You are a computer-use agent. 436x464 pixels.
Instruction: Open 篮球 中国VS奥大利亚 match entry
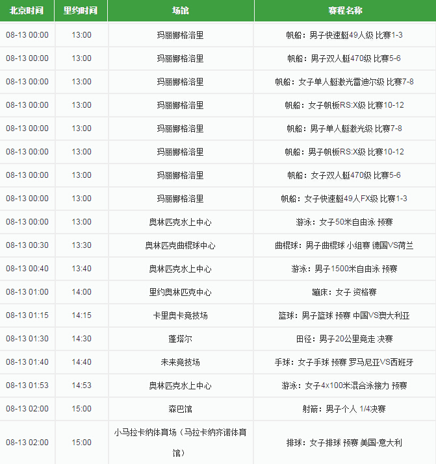tap(344, 315)
